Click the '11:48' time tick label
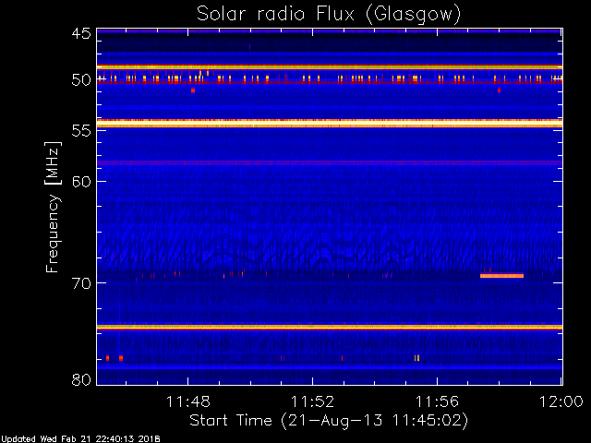Image resolution: width=591 pixels, height=443 pixels. click(187, 401)
